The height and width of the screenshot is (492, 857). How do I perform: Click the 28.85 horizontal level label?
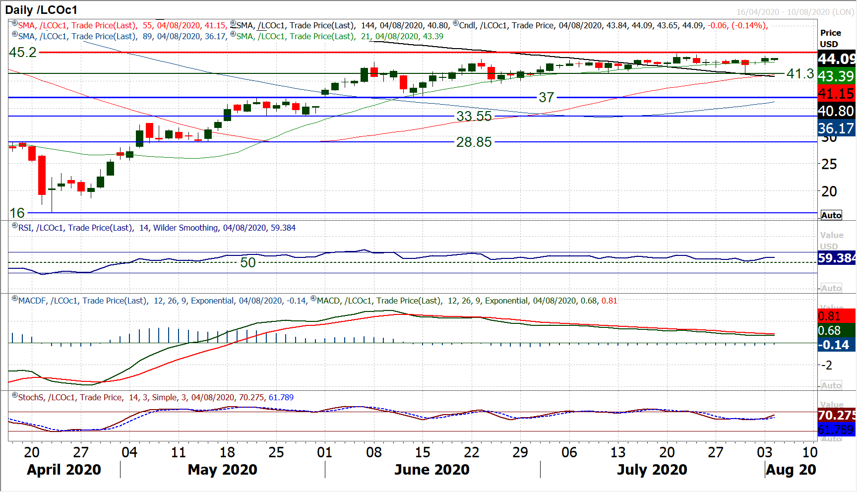(x=474, y=142)
